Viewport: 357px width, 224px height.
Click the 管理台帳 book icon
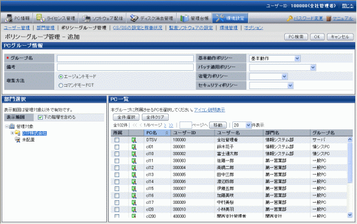point(185,18)
